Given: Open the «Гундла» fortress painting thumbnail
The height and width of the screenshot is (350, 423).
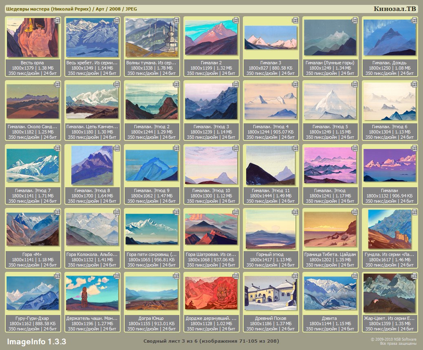Looking at the screenshot, I should (390, 229).
